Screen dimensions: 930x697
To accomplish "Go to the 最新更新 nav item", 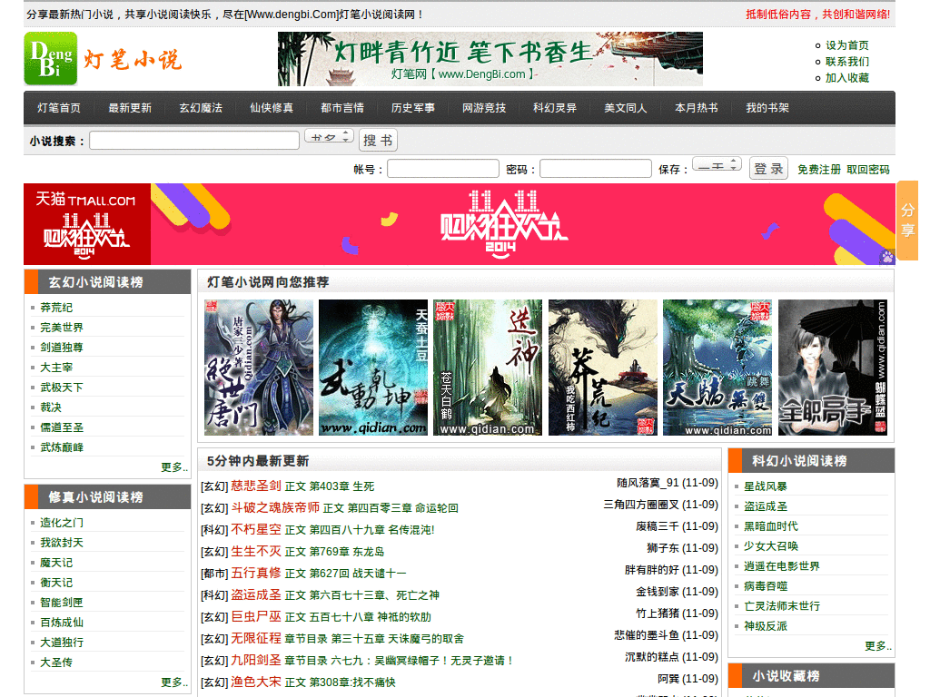I will 130,108.
